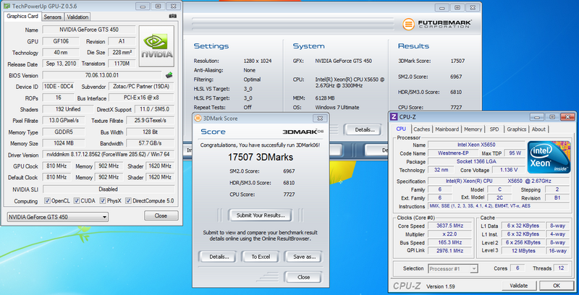Click the Socket 1366 LGA package field
This screenshot has width=579, height=295.
476,161
